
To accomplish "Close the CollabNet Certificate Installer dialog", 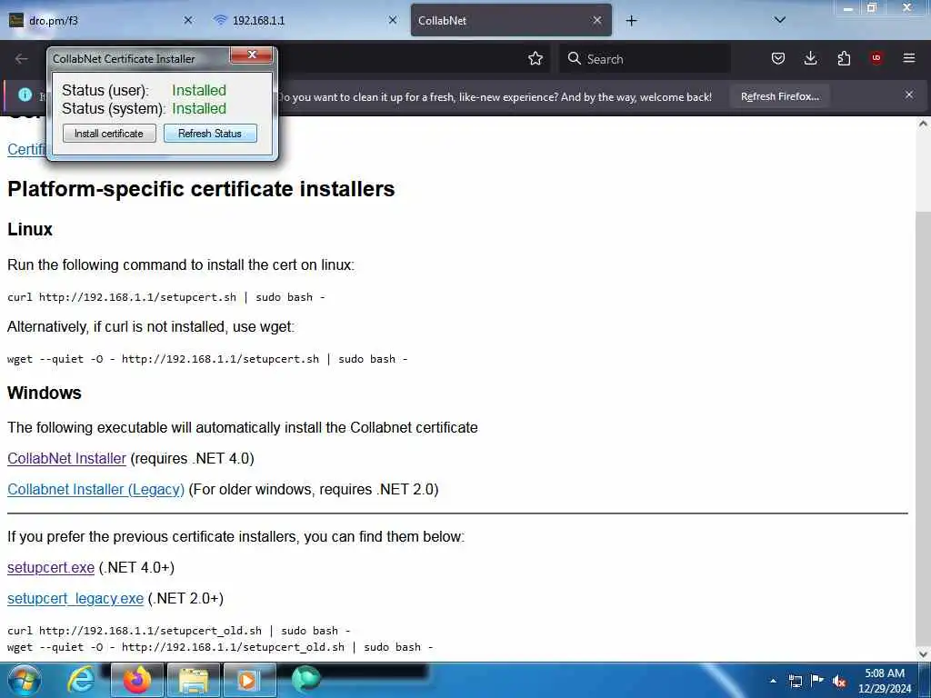I will 252,55.
